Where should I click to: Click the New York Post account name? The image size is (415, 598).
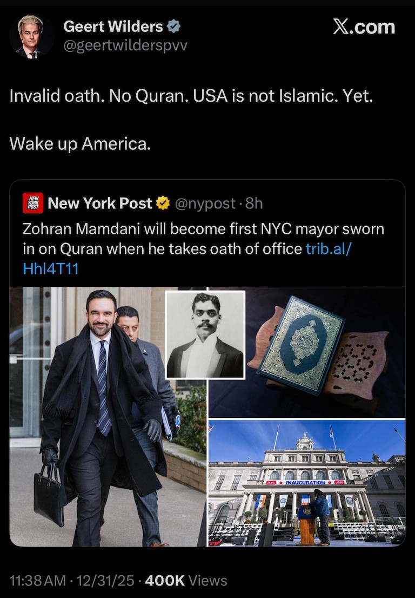pyautogui.click(x=100, y=203)
